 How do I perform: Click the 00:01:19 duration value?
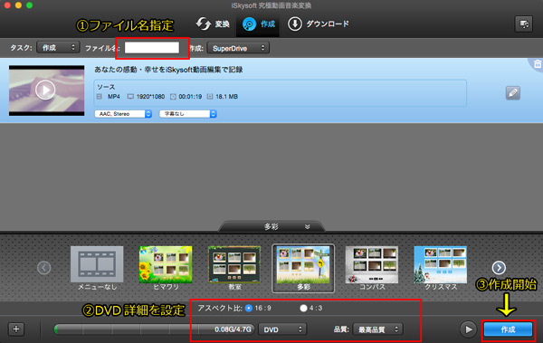(x=190, y=97)
